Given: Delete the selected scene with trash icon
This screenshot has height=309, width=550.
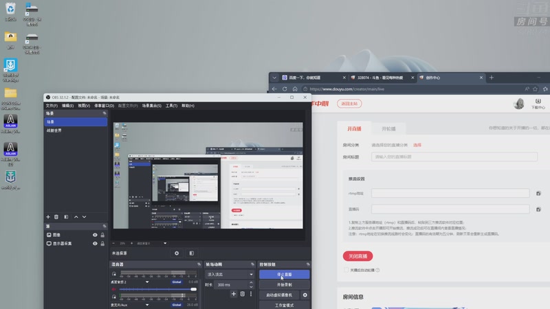Looking at the screenshot, I should [x=56, y=217].
